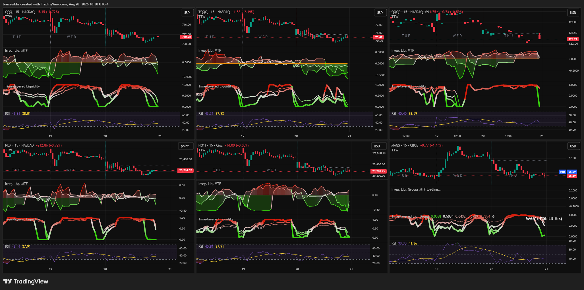Click the 0.6432 value in Time-layered Liq. Group

461,216
